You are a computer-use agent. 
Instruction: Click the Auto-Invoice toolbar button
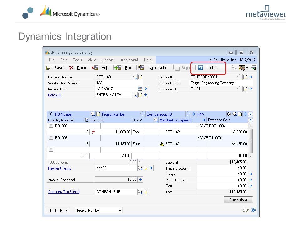153,68
